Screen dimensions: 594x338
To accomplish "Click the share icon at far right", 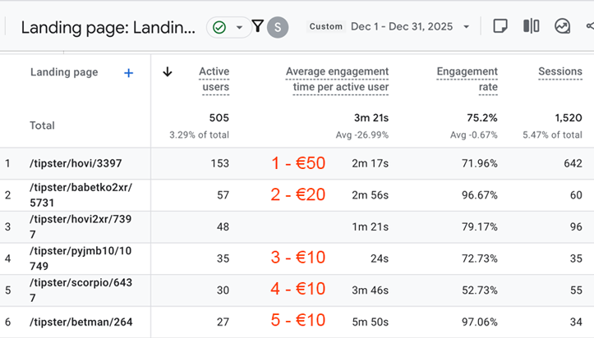I will [x=589, y=26].
